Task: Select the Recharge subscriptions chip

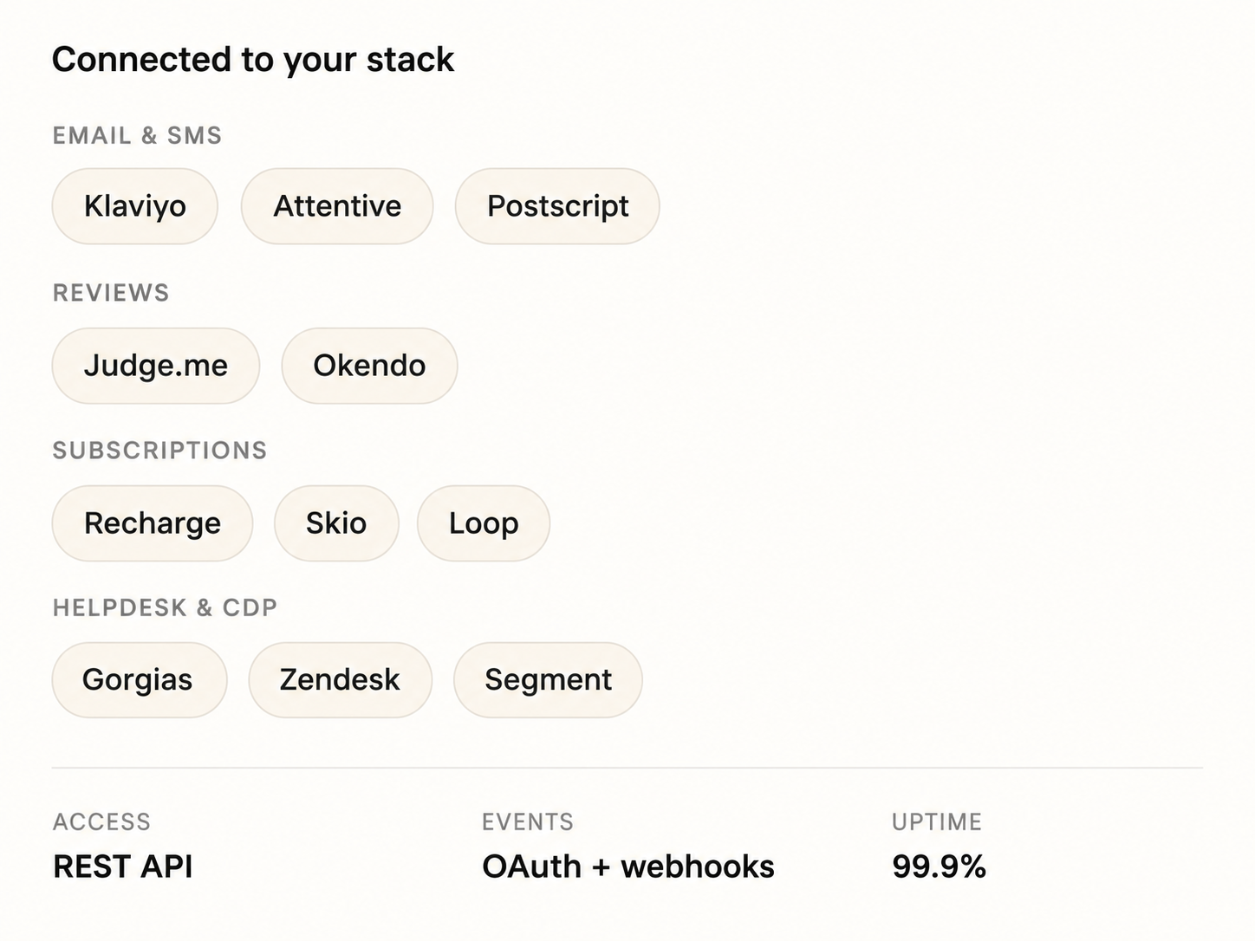Action: (153, 523)
